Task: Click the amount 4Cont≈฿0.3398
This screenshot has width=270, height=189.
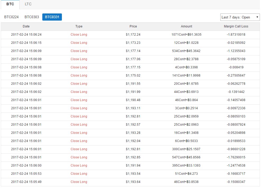Action: (x=186, y=67)
